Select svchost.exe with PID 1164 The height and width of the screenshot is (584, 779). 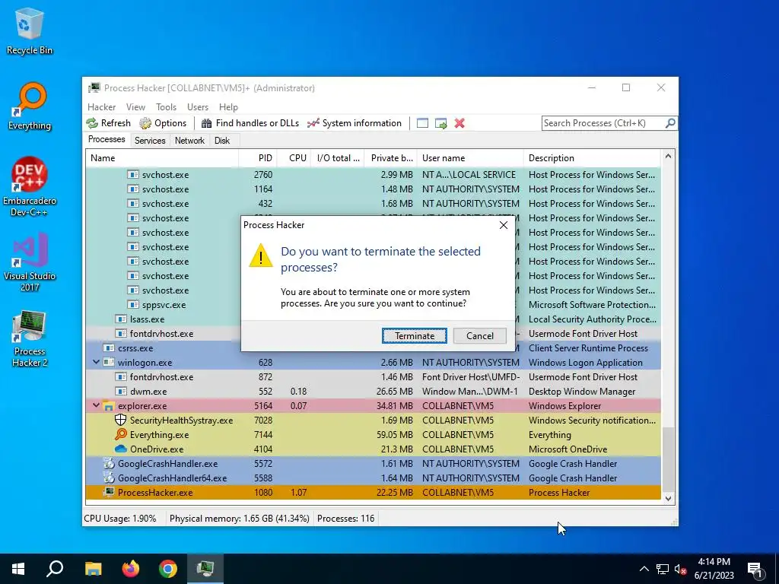(x=373, y=189)
